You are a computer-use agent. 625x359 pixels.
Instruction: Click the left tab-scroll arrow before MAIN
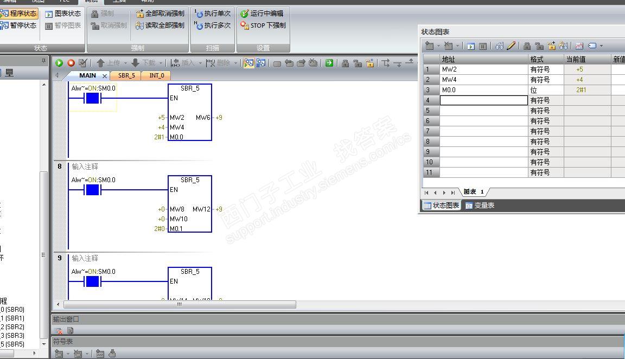coord(57,75)
